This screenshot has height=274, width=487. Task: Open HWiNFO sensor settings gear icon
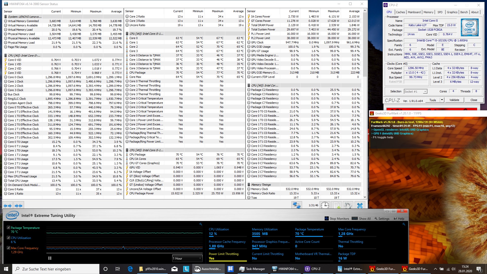[348, 205]
